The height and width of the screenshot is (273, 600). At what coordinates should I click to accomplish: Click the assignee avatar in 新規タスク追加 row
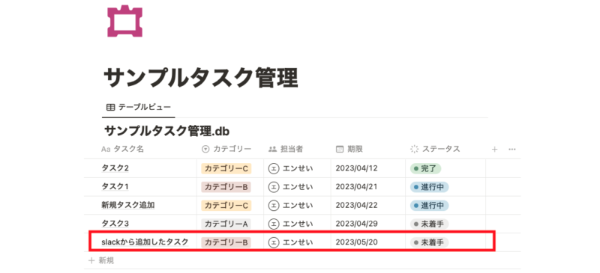point(273,205)
